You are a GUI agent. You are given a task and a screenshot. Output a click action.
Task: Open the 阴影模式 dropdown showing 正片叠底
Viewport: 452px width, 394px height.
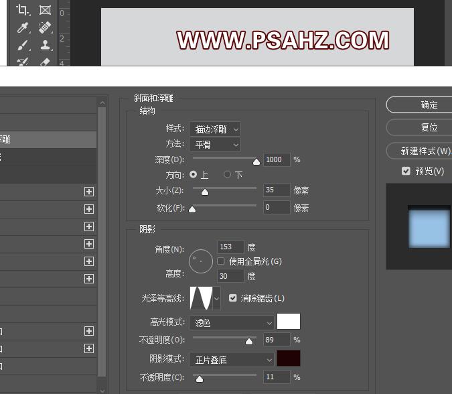tap(232, 360)
